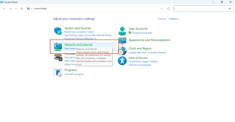Open Backup and Restore (Windows 7)
The height and width of the screenshot is (122, 235).
click(x=80, y=39)
